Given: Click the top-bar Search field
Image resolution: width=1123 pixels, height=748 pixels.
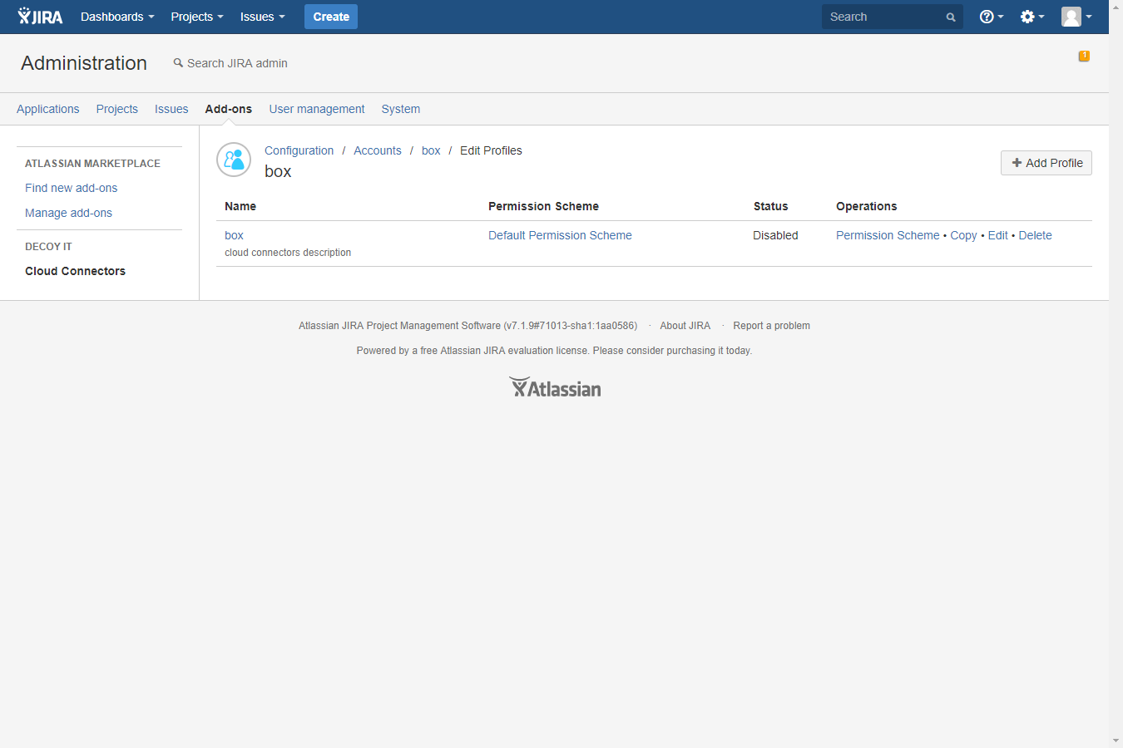Looking at the screenshot, I should click(893, 17).
